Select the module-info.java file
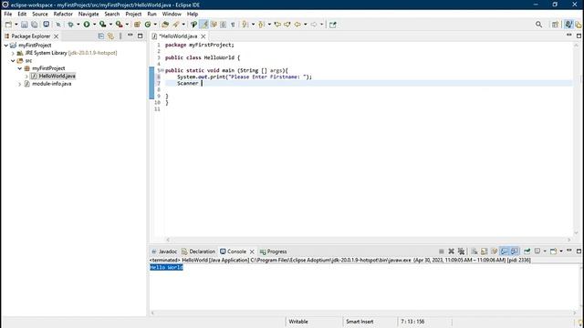Viewport: 584px width, 328px height. pos(51,84)
